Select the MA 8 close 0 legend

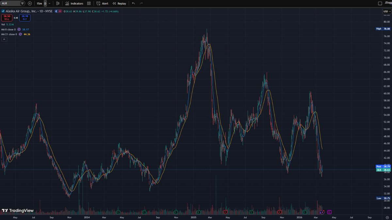coord(8,29)
